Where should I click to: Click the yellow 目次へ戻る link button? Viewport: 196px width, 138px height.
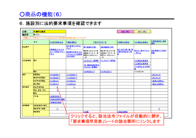point(142,31)
